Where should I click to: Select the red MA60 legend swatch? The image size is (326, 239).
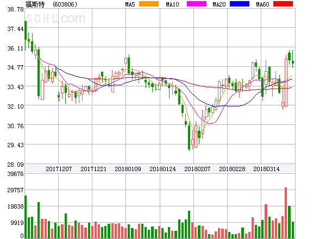[x=283, y=4]
